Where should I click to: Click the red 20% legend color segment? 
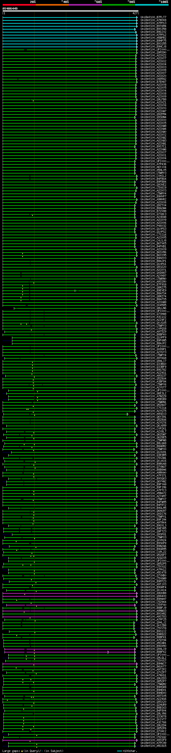coord(19,5)
